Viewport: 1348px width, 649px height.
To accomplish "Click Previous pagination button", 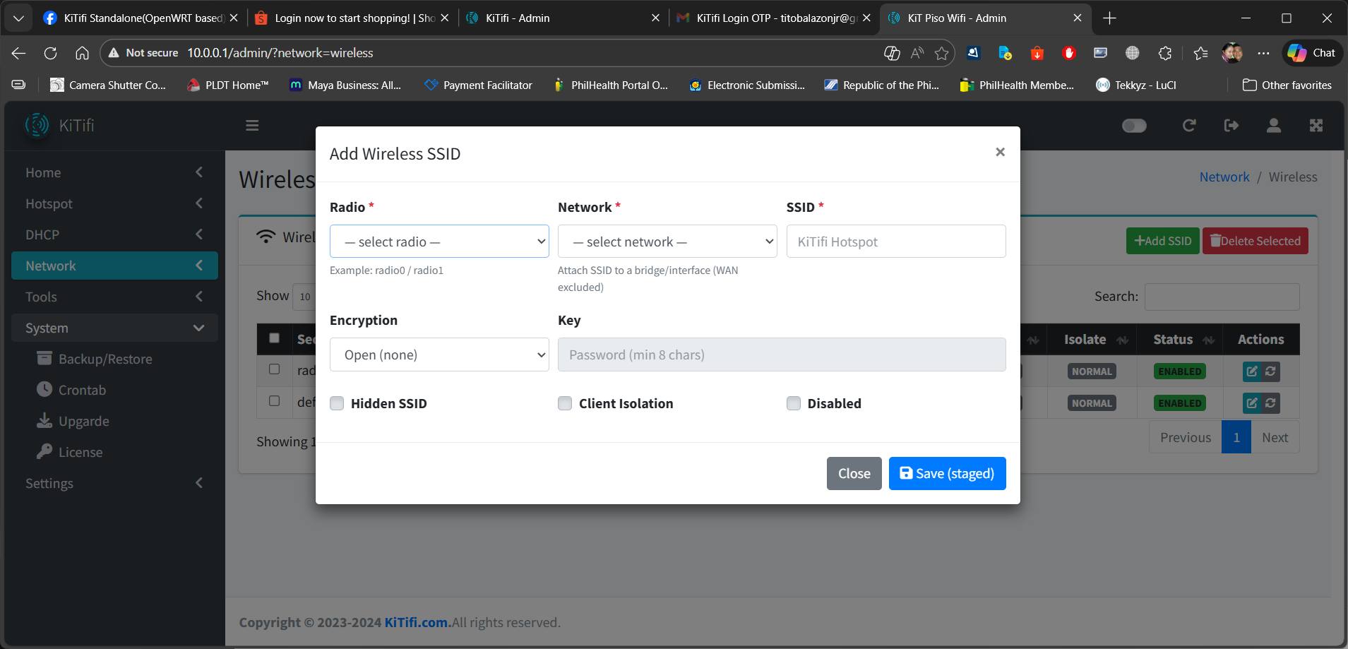I will point(1185,437).
